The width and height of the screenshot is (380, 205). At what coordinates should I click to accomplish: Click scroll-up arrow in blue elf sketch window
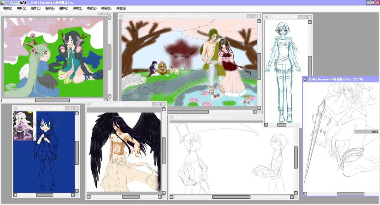[310, 22]
